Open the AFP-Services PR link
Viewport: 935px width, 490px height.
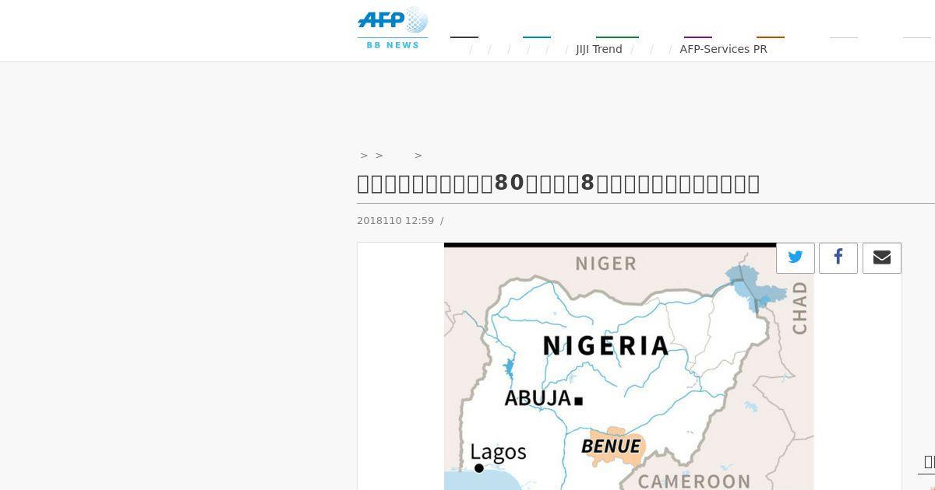pyautogui.click(x=723, y=49)
